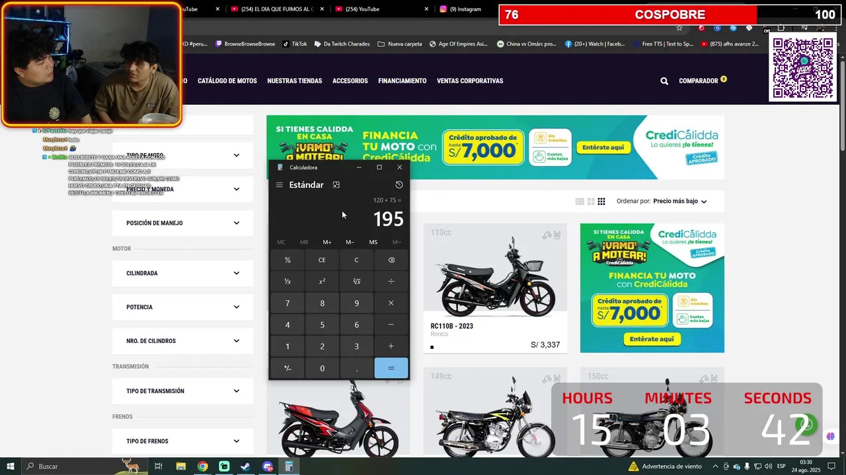
Task: Expand the CILINDRADA filter
Action: pos(183,273)
